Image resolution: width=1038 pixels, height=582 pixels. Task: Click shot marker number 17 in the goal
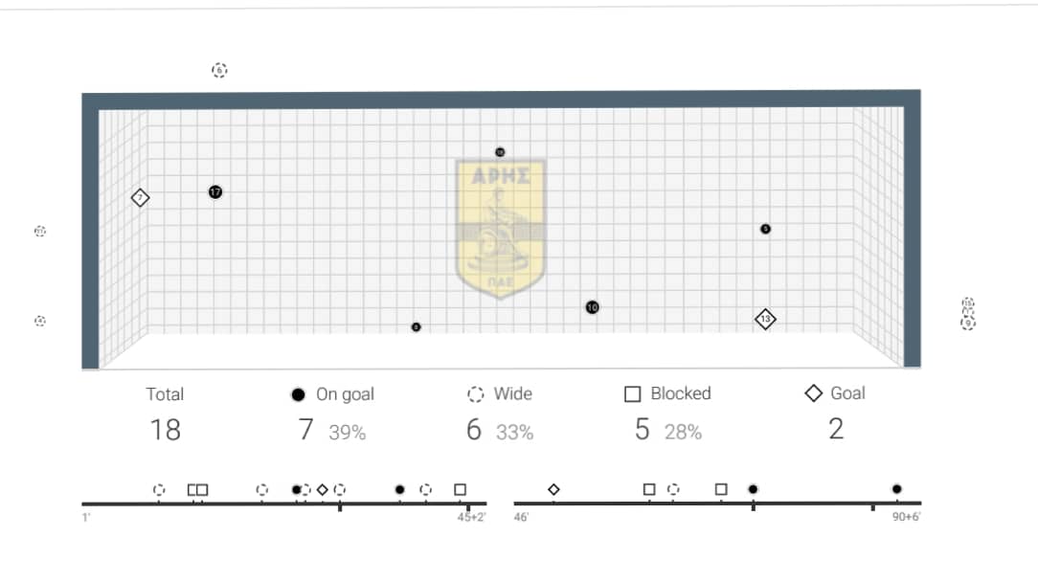tap(215, 192)
